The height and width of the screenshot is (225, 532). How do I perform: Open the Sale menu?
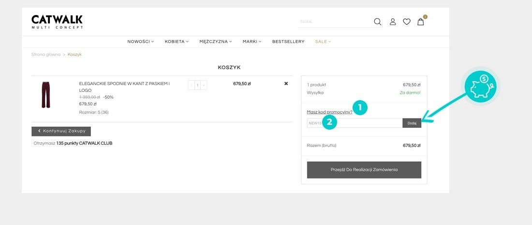323,42
